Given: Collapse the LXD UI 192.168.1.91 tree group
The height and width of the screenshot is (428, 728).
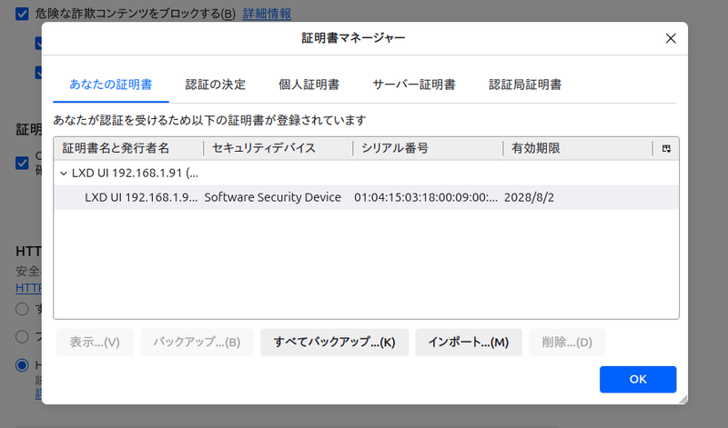Looking at the screenshot, I should click(63, 173).
